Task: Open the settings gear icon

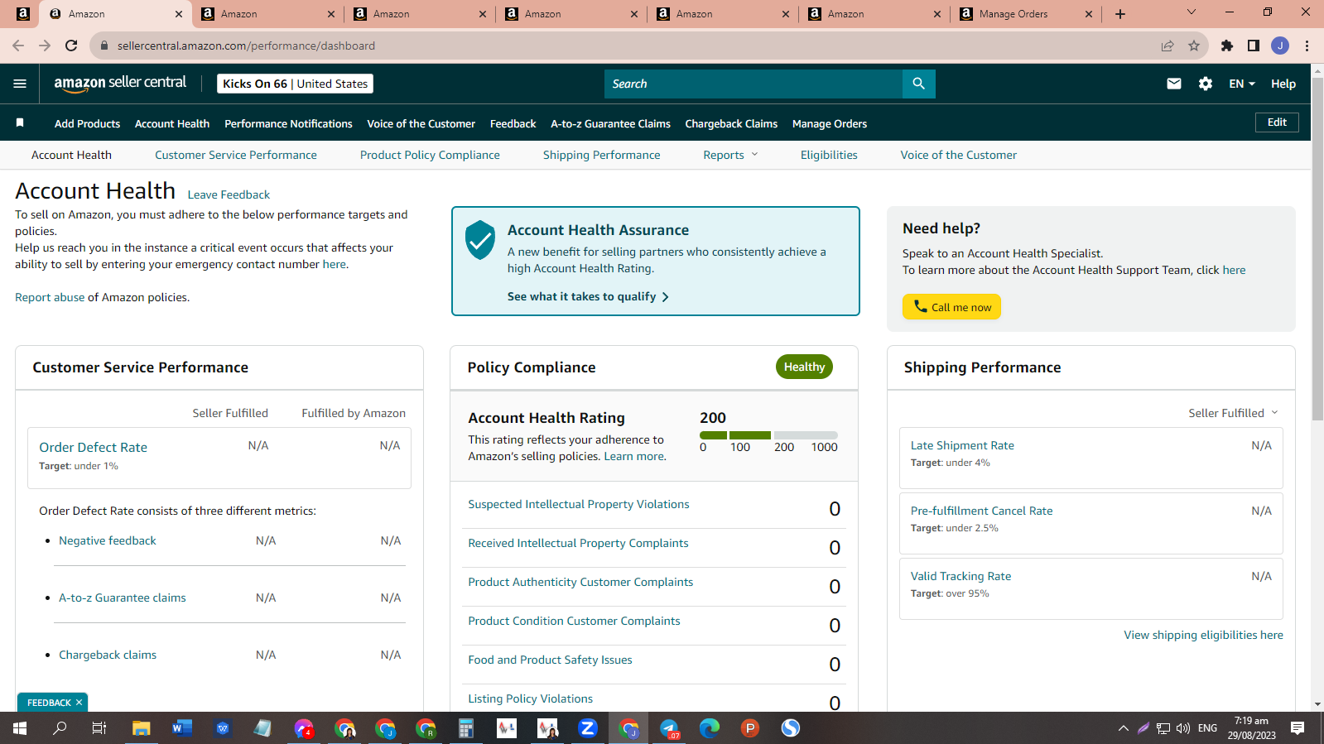Action: click(x=1206, y=84)
